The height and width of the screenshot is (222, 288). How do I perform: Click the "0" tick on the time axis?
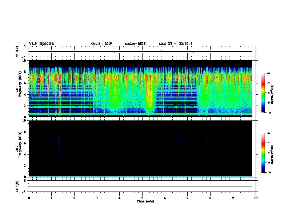29,198
